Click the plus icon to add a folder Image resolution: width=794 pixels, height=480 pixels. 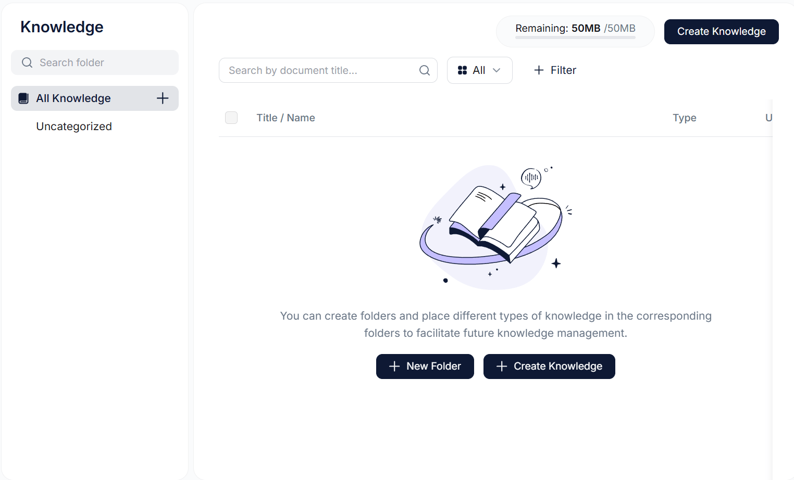pos(162,98)
